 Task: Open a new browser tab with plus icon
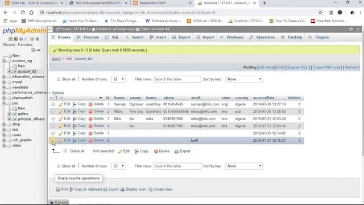click(x=264, y=3)
